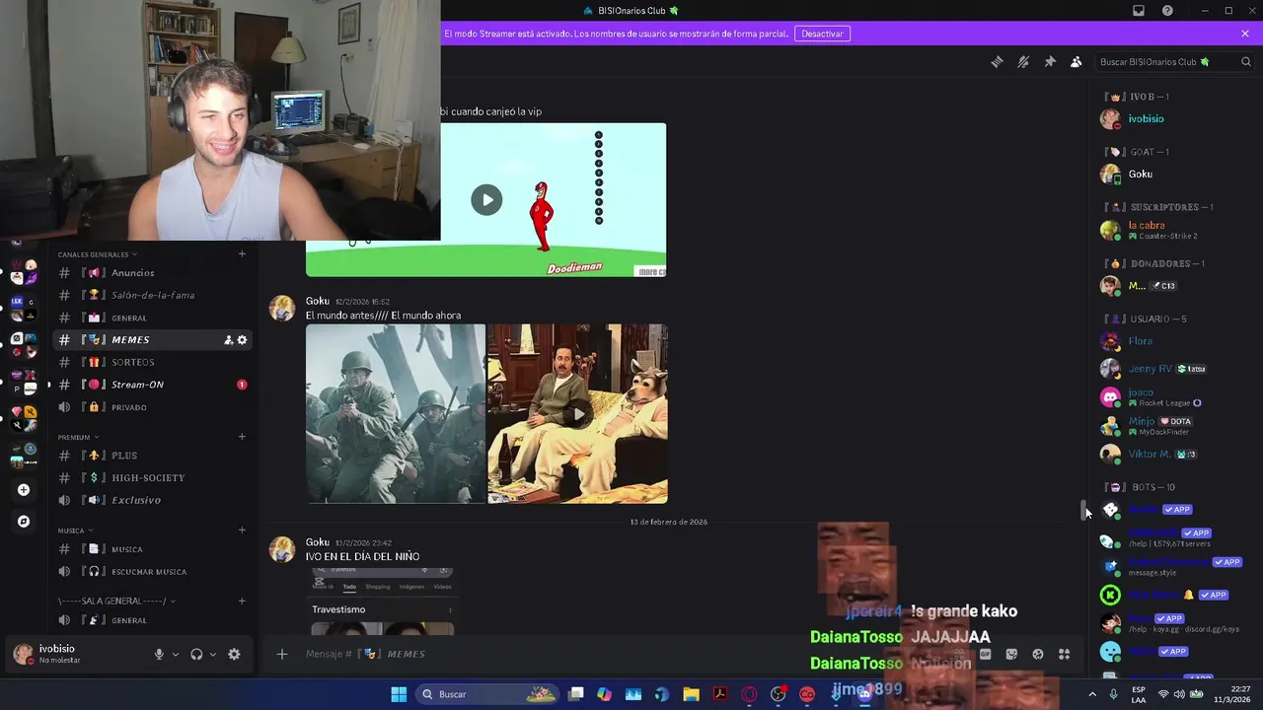The width and height of the screenshot is (1263, 710).
Task: Open member Jenny RV in member list
Action: (1174, 369)
